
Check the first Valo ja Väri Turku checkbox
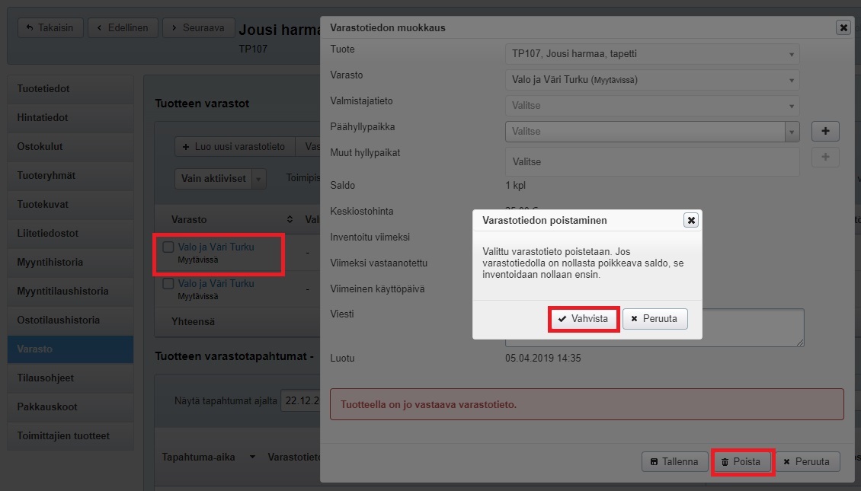pyautogui.click(x=168, y=247)
